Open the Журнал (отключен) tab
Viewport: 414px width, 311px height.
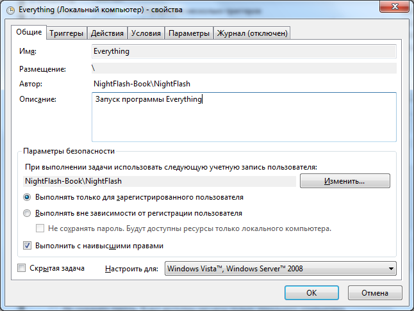(252, 33)
